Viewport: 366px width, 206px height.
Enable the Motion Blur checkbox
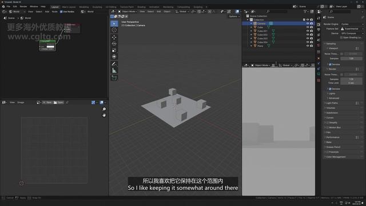pyautogui.click(x=328, y=128)
